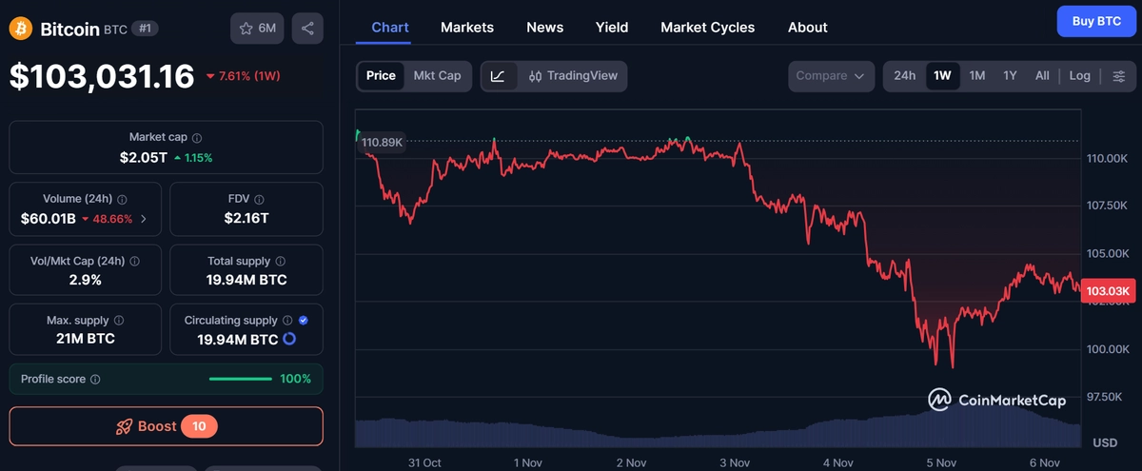The height and width of the screenshot is (471, 1142).
Task: Open the Yield tab
Action: click(x=612, y=28)
